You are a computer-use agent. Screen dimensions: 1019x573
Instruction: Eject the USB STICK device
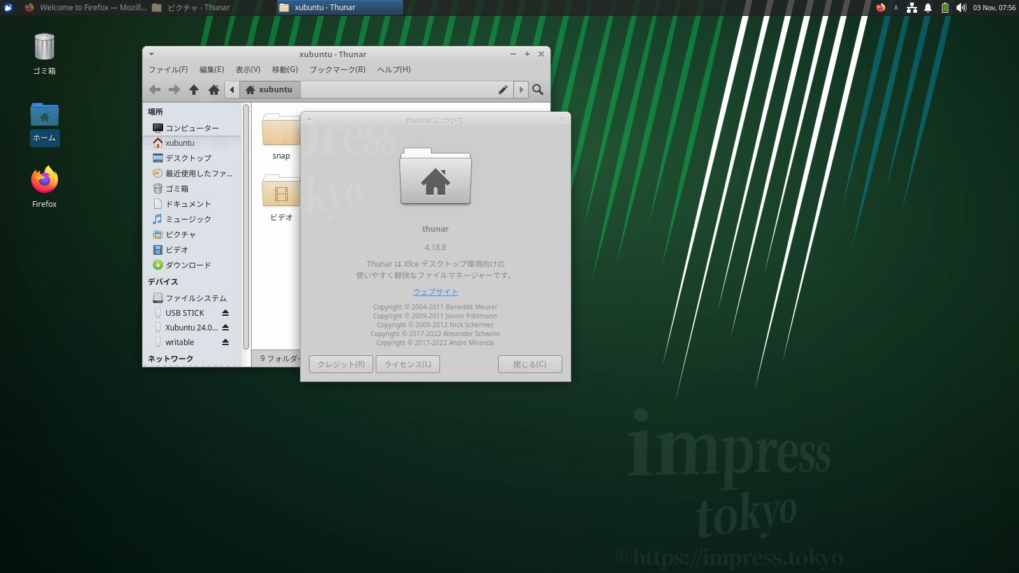coord(225,313)
